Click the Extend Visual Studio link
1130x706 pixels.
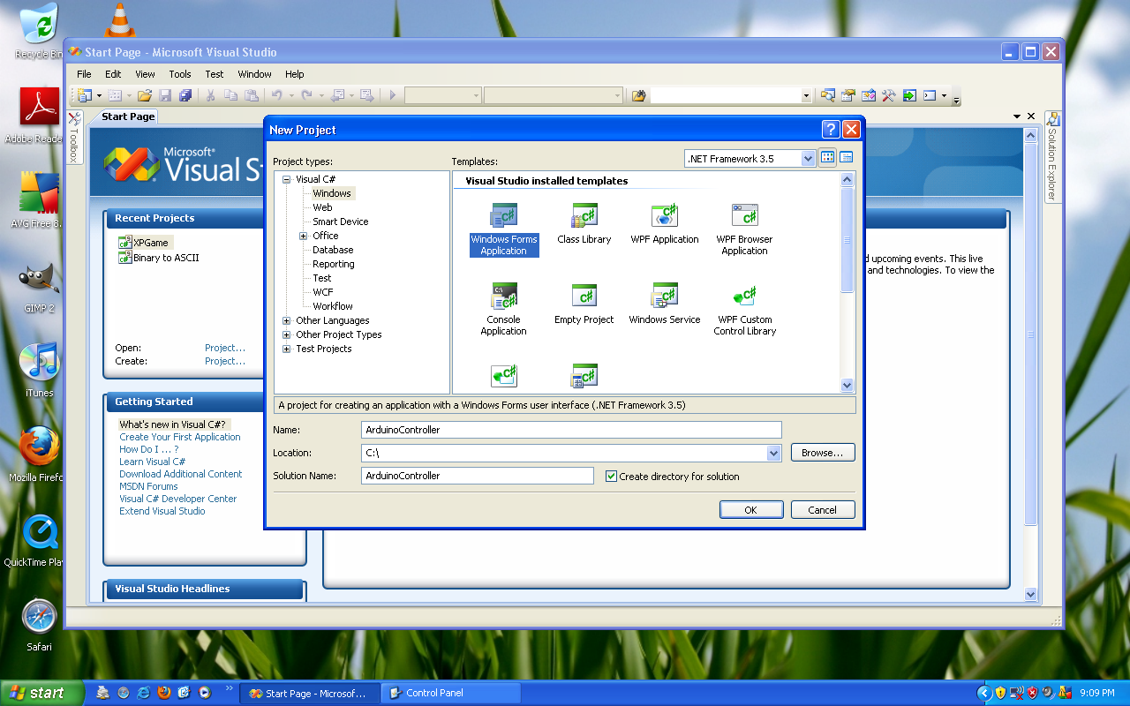(162, 511)
